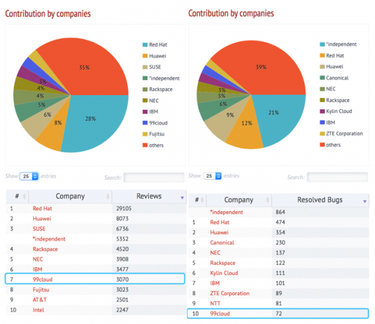This screenshot has height=324, width=375.
Task: Open Rackspace link in Resolved Bugs table
Action: point(222,263)
